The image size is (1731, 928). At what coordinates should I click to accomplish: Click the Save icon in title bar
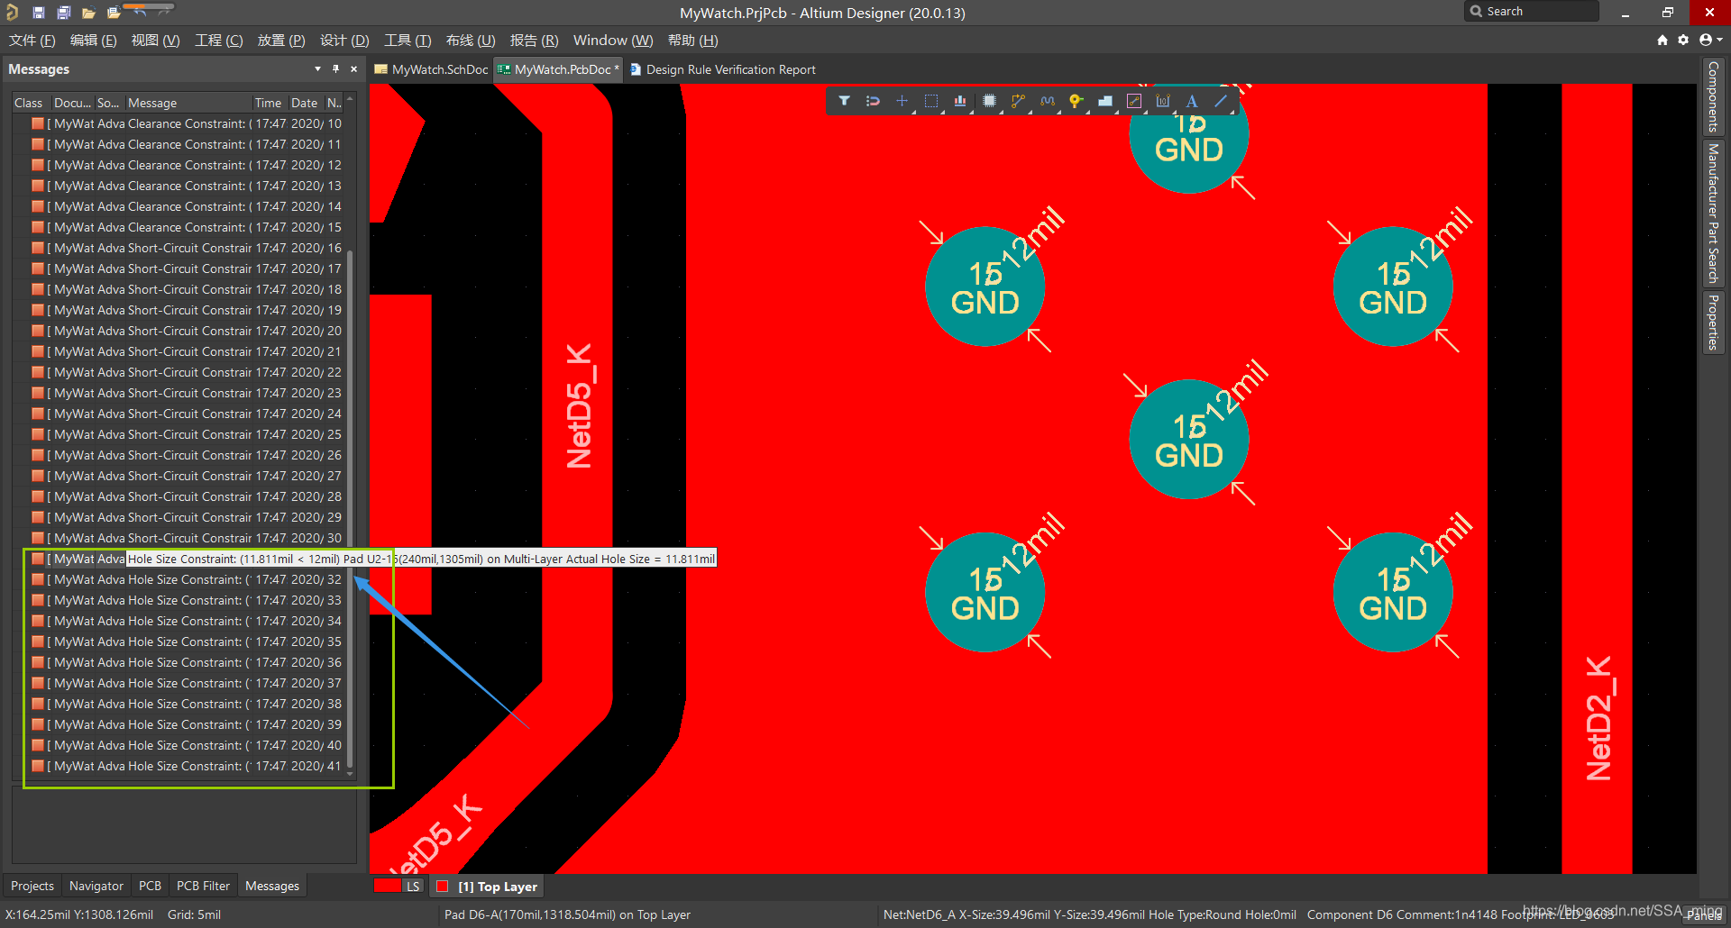39,13
